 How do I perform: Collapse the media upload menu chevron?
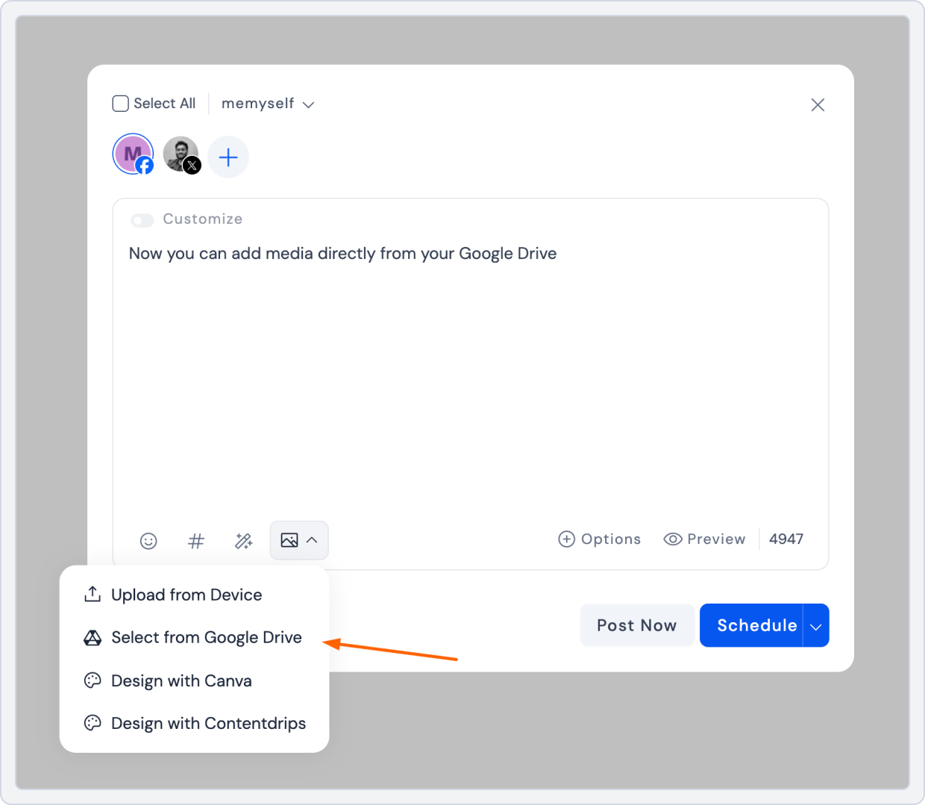point(313,540)
